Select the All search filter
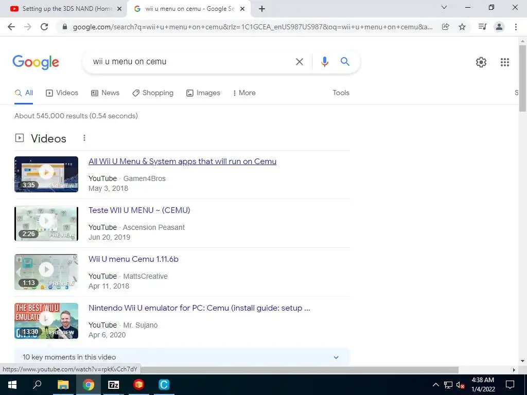This screenshot has height=395, width=527. pos(24,93)
